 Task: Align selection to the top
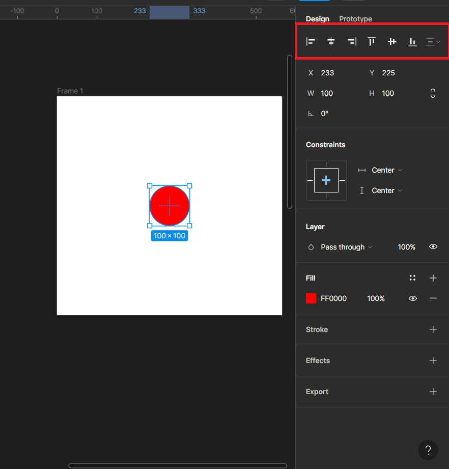click(x=372, y=42)
